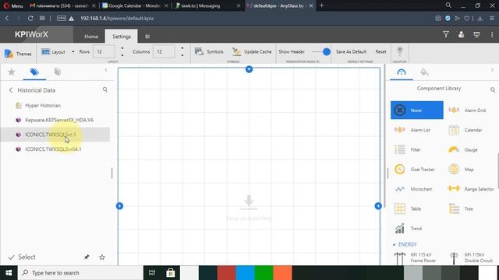The height and width of the screenshot is (280, 499).
Task: Open the Layout dropdown arrow
Action: click(73, 52)
